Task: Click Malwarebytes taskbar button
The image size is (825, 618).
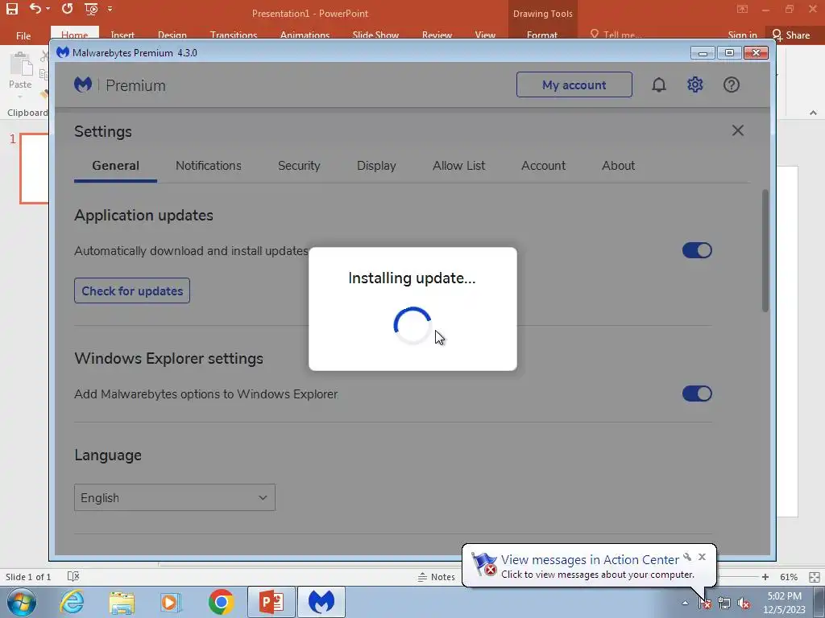Action: point(321,602)
